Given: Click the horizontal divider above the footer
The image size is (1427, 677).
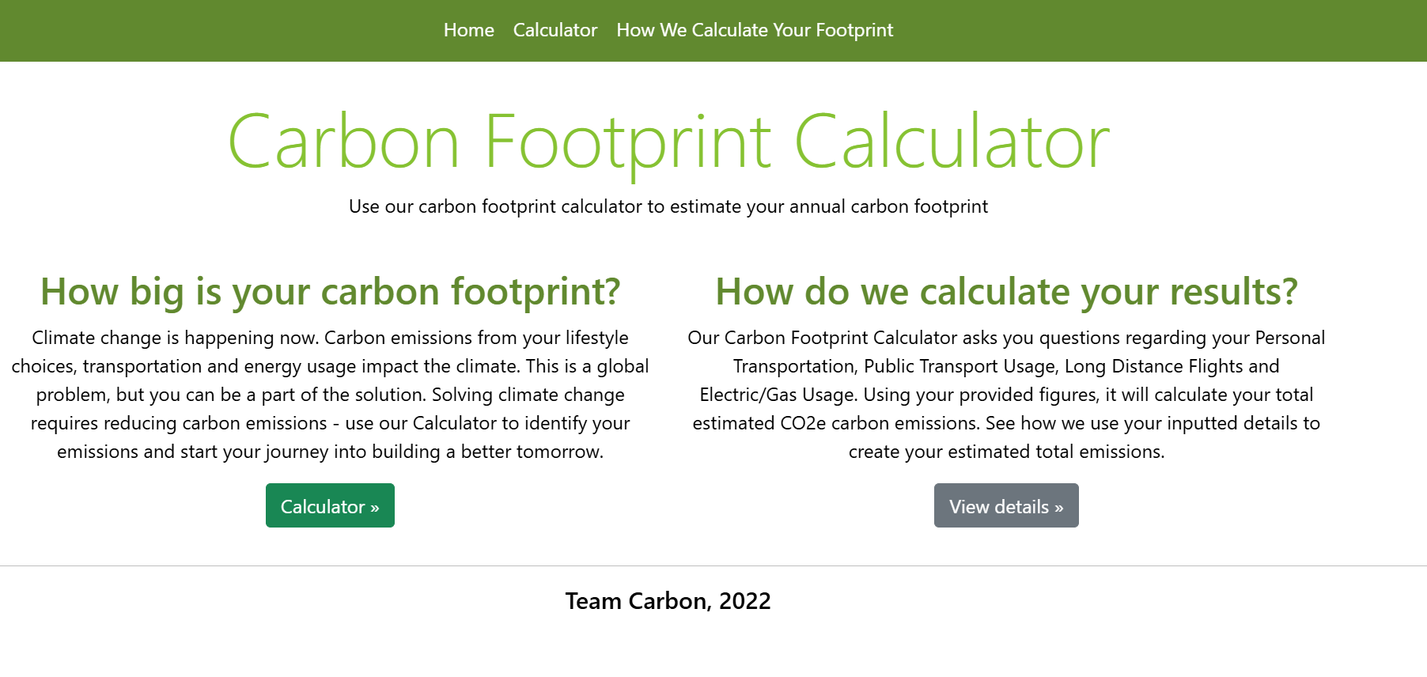Looking at the screenshot, I should pos(668,566).
